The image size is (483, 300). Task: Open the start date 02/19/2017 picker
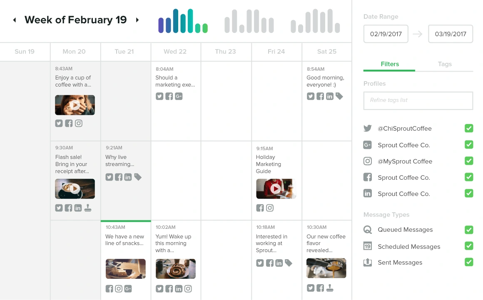[386, 34]
